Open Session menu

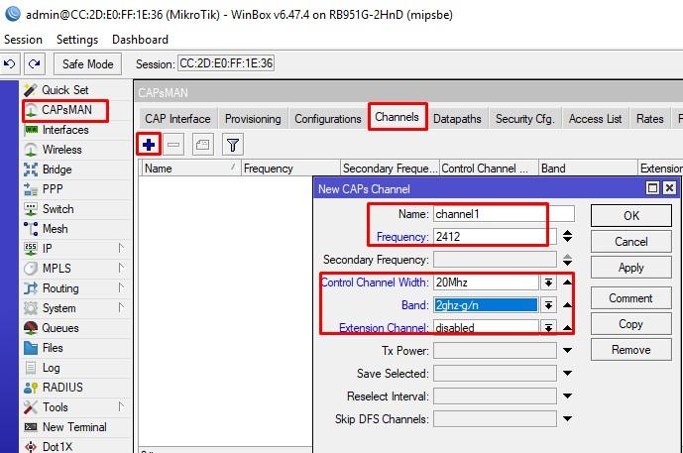(23, 40)
